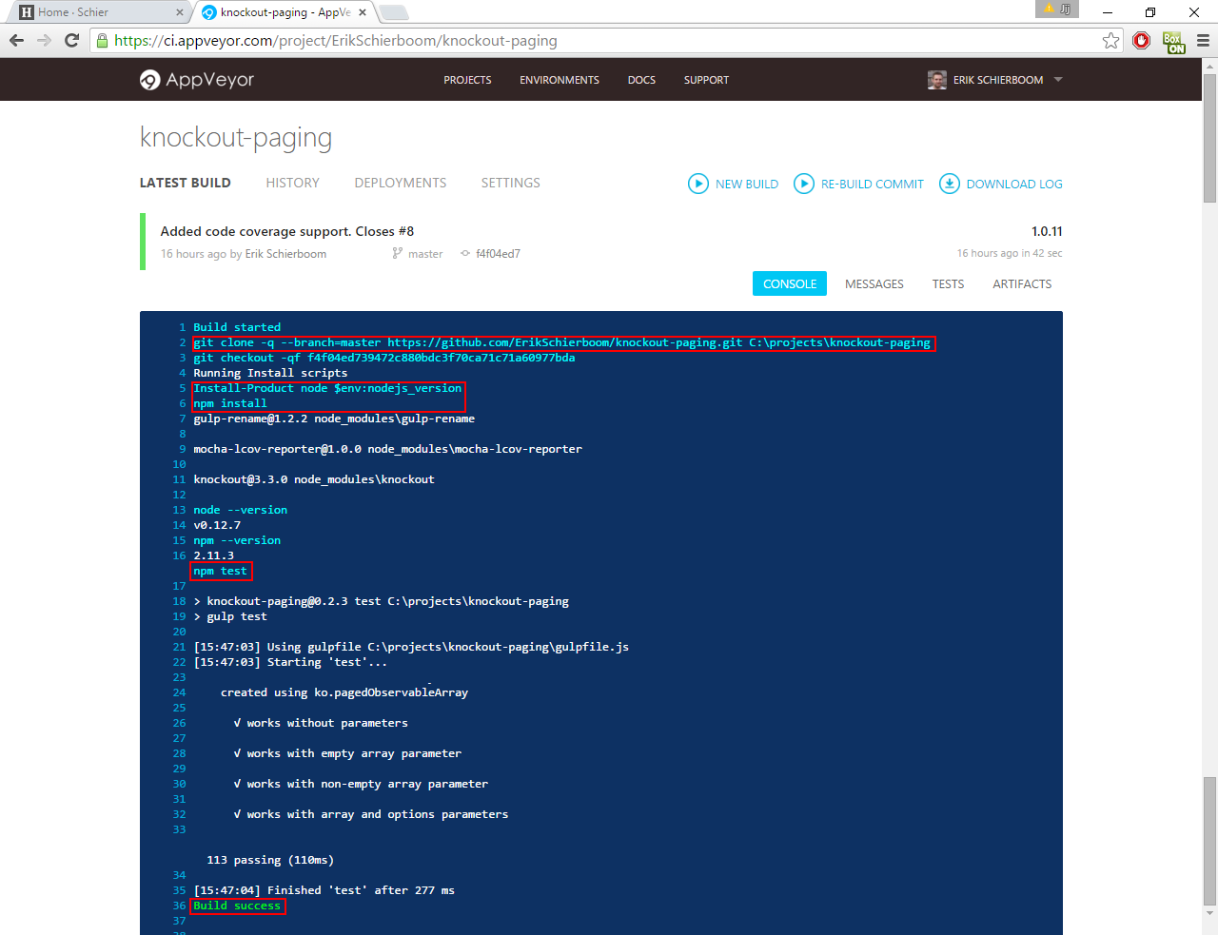Click the 'Install-Product node' console line
This screenshot has width=1218, height=935.
[327, 388]
